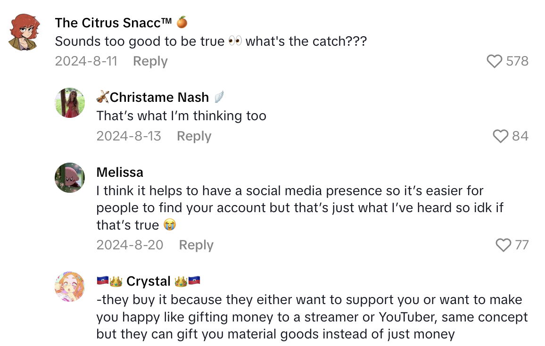
Task: Like The Citrus Snacc's comment
Action: click(x=494, y=61)
